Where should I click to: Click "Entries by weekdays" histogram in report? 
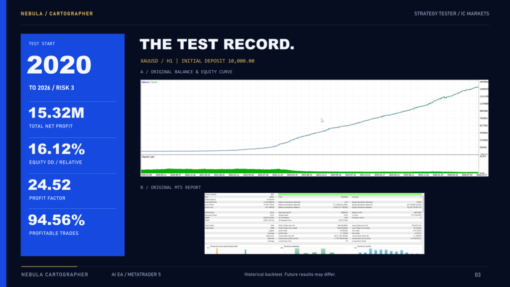pyautogui.click(x=313, y=250)
